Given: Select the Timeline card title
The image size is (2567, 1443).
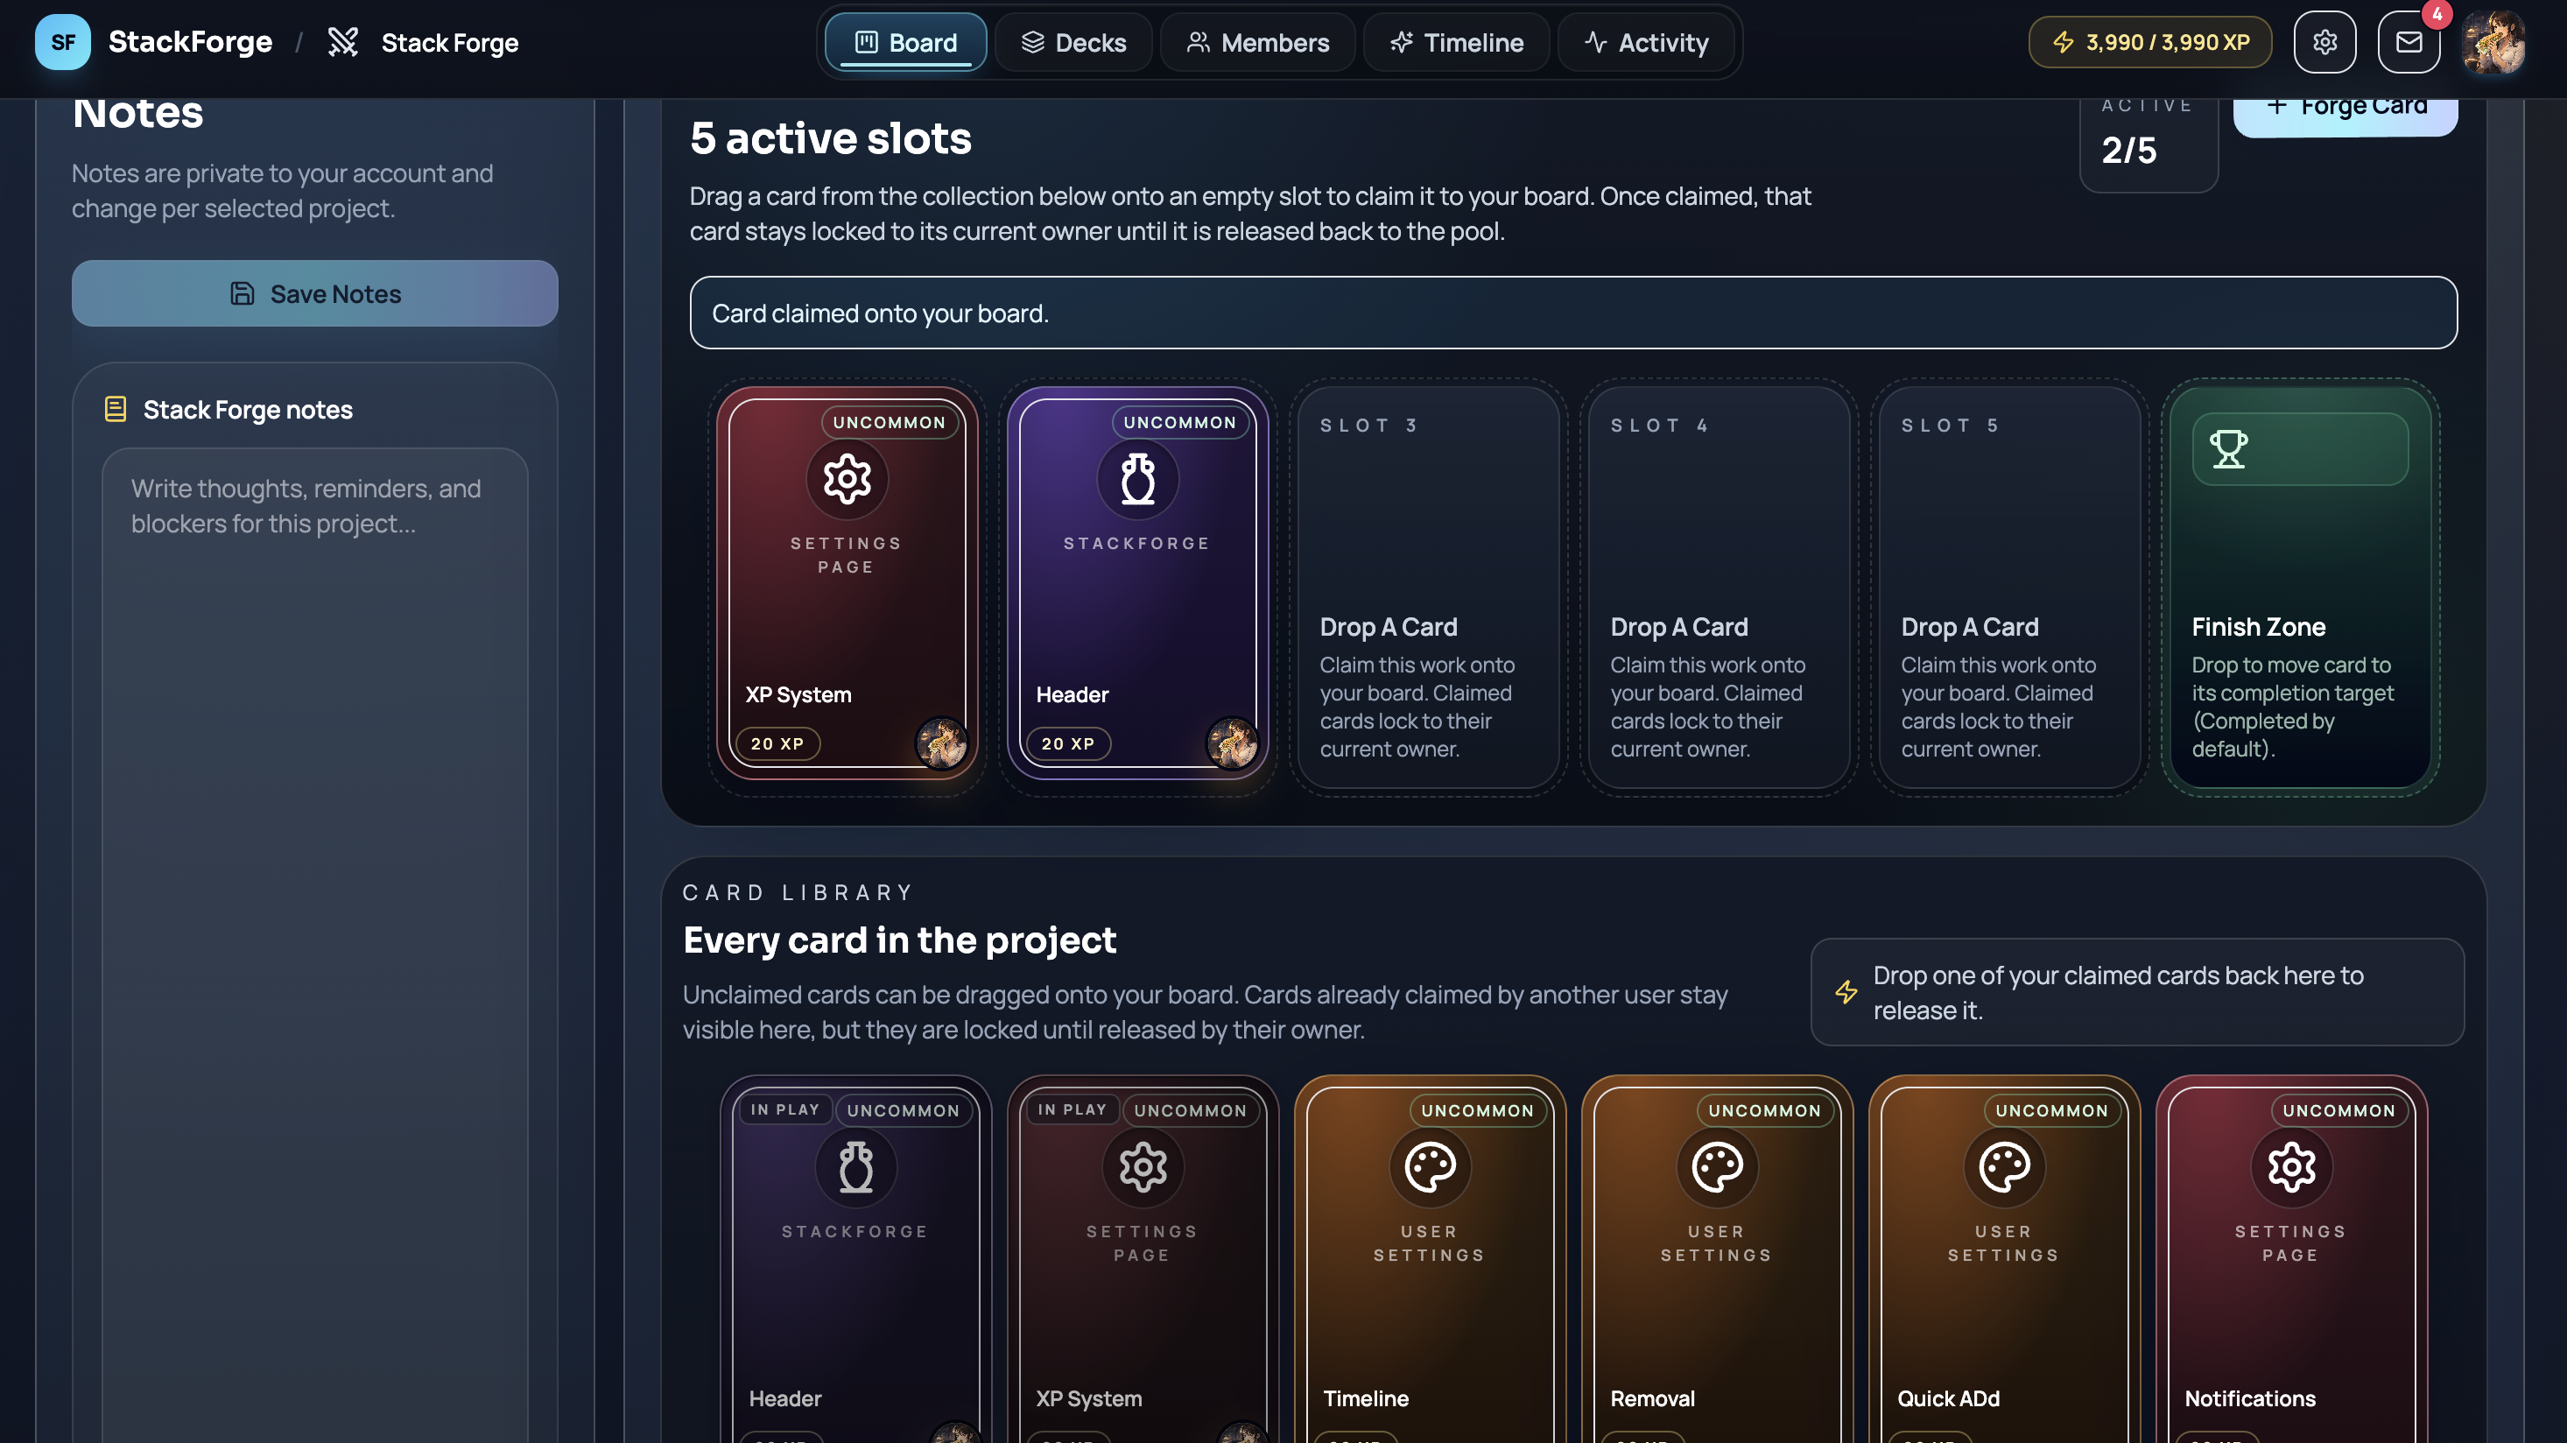Looking at the screenshot, I should click(1365, 1398).
